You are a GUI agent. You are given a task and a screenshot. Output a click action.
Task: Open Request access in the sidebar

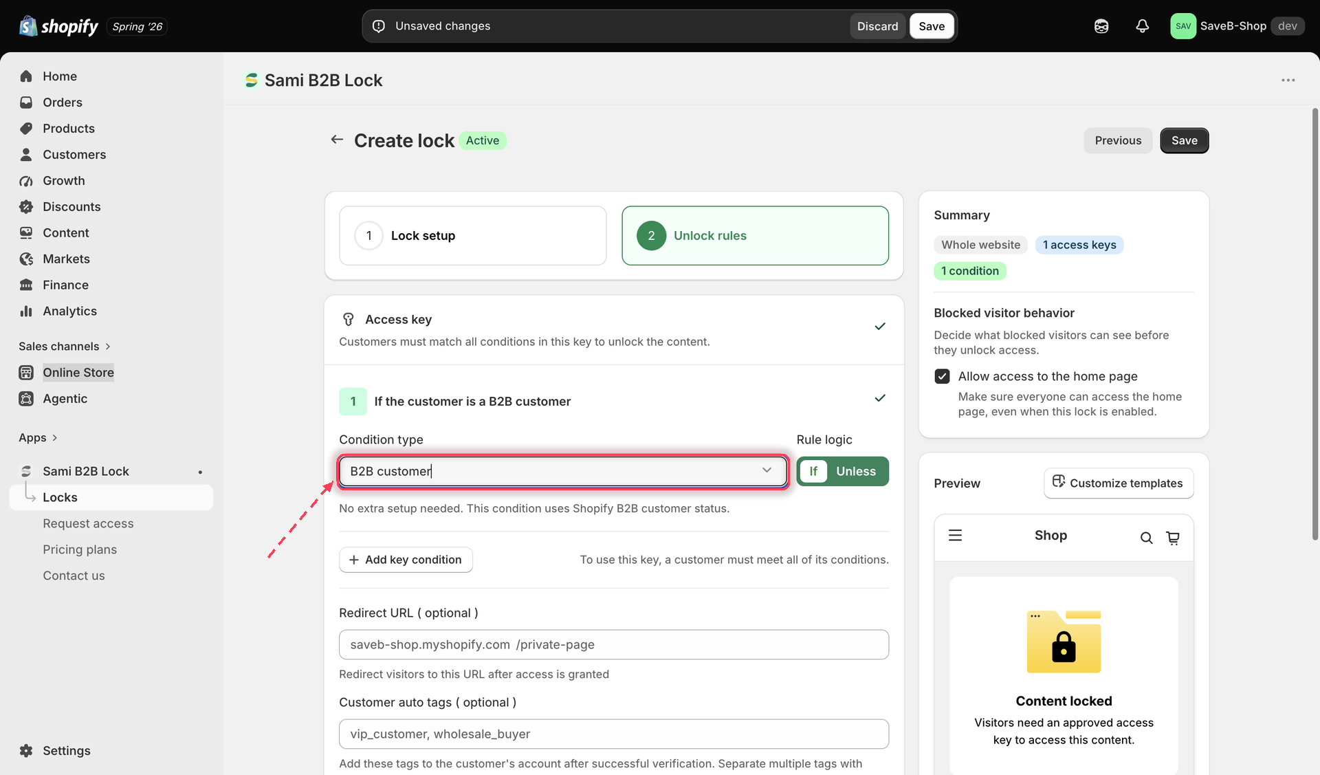coord(88,523)
